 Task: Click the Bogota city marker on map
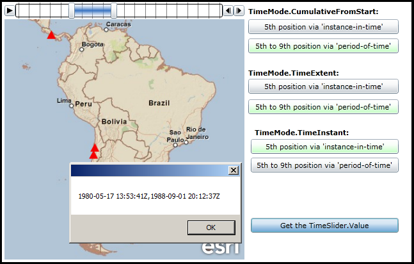(82, 49)
